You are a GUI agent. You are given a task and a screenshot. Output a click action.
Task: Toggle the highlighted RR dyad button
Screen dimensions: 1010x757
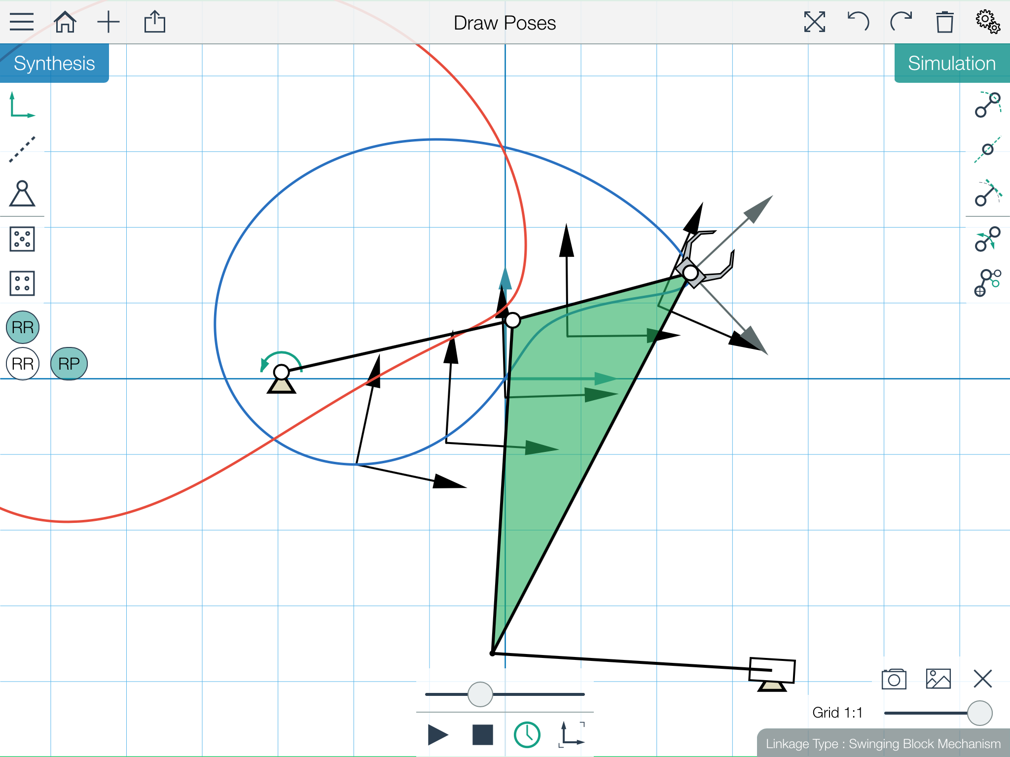[23, 327]
